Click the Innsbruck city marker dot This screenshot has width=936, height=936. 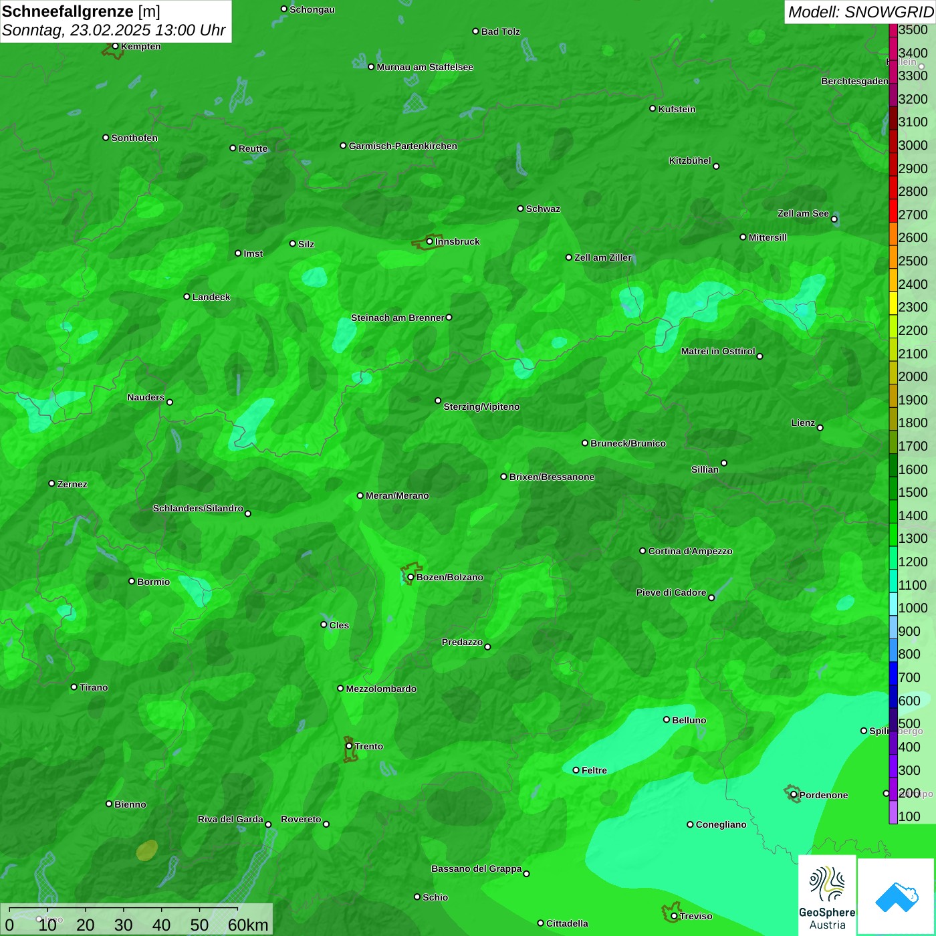[x=429, y=241]
